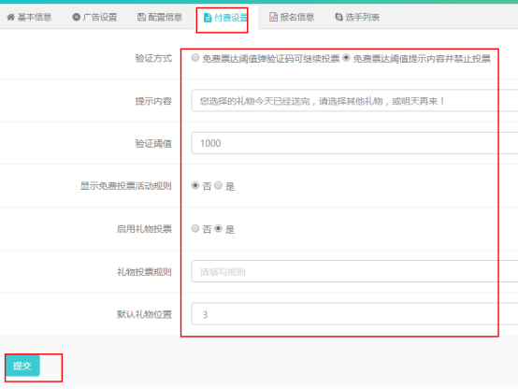Choose 否 for 启用礼物投票
The image size is (518, 389).
pyautogui.click(x=195, y=228)
